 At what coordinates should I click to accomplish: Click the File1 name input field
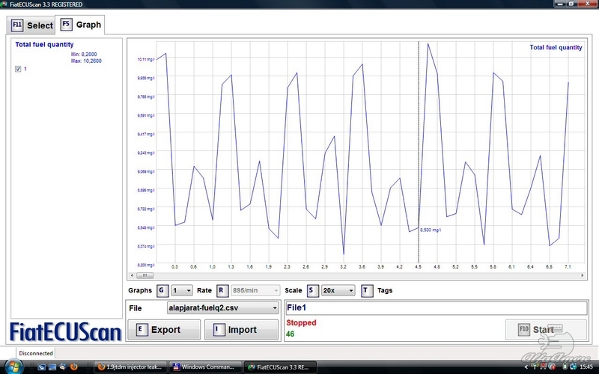pyautogui.click(x=435, y=307)
